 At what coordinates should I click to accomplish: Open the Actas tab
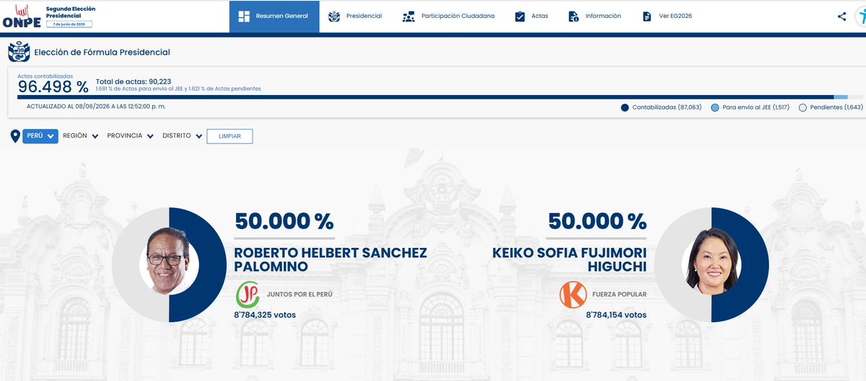click(x=531, y=16)
